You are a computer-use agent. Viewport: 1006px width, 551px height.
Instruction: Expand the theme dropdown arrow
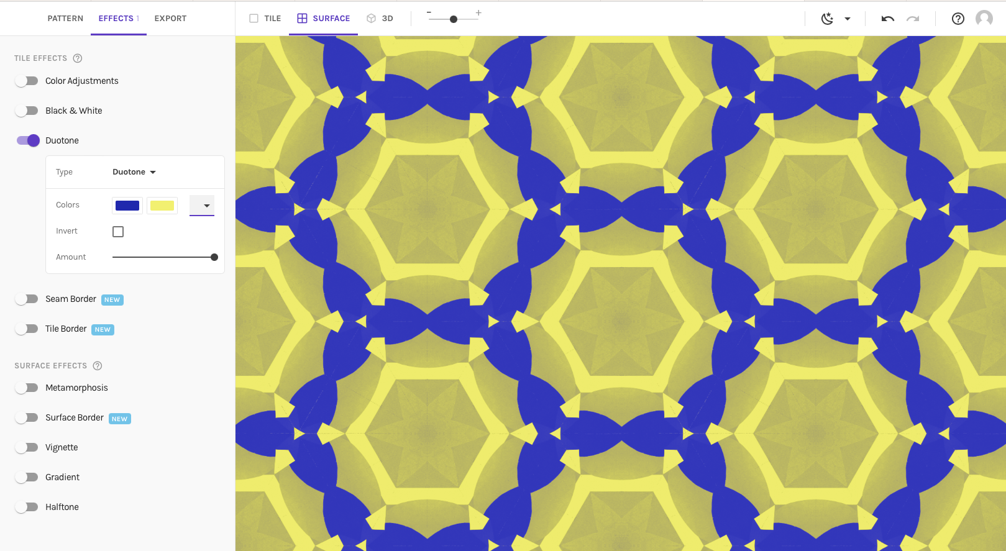848,19
